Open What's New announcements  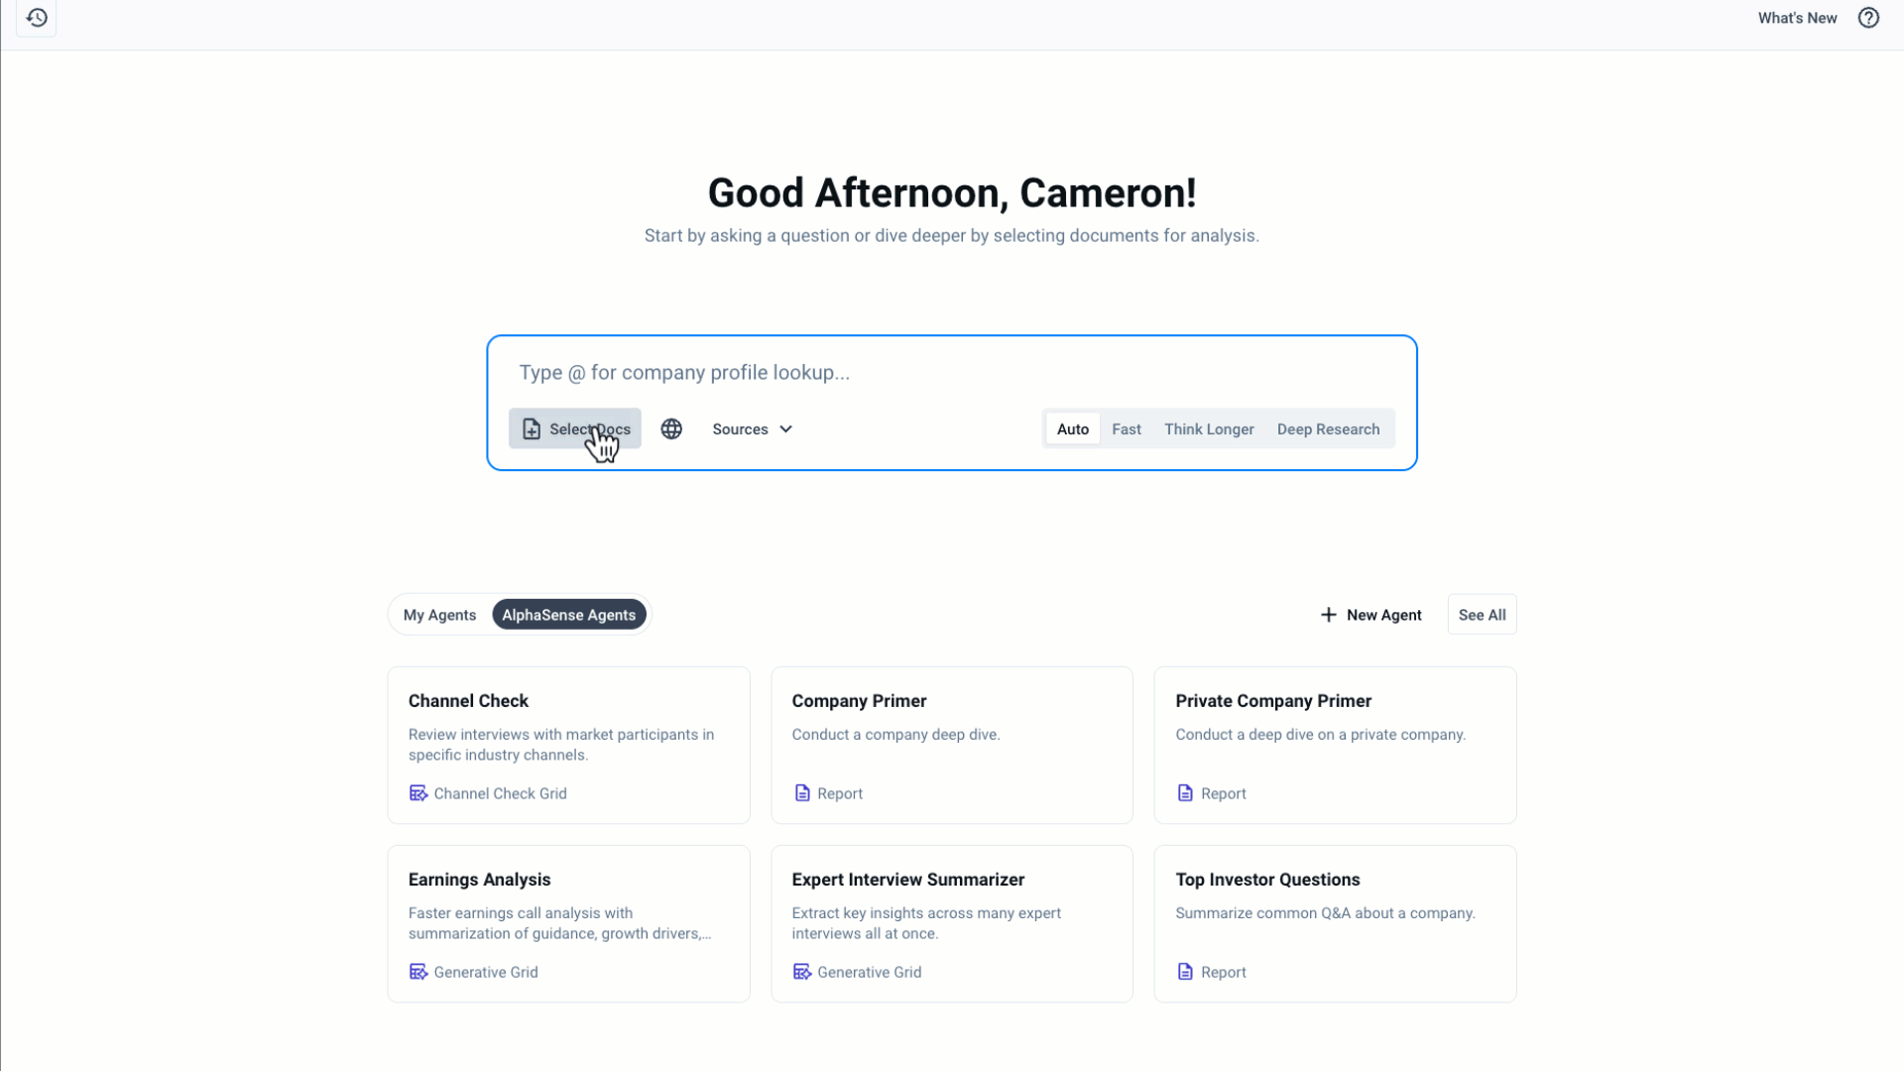point(1797,17)
